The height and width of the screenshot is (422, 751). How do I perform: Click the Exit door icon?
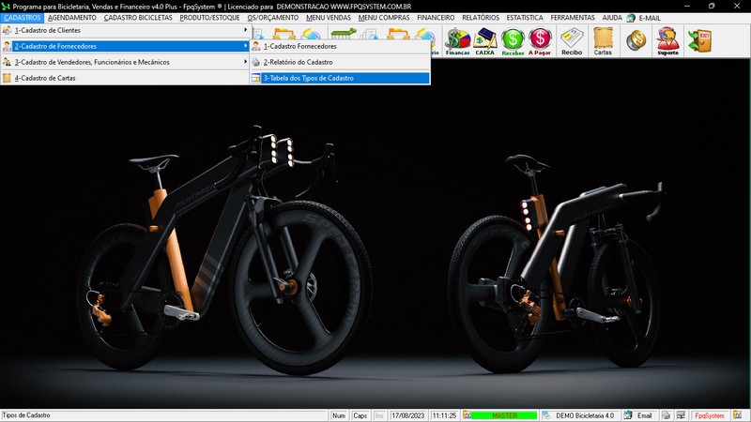coord(699,39)
